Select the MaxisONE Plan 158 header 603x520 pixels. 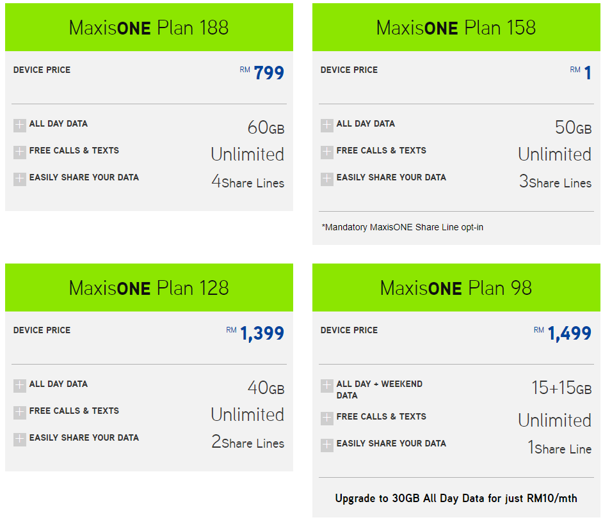[x=456, y=28]
